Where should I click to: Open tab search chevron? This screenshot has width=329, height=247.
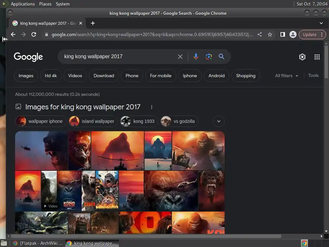321,23
